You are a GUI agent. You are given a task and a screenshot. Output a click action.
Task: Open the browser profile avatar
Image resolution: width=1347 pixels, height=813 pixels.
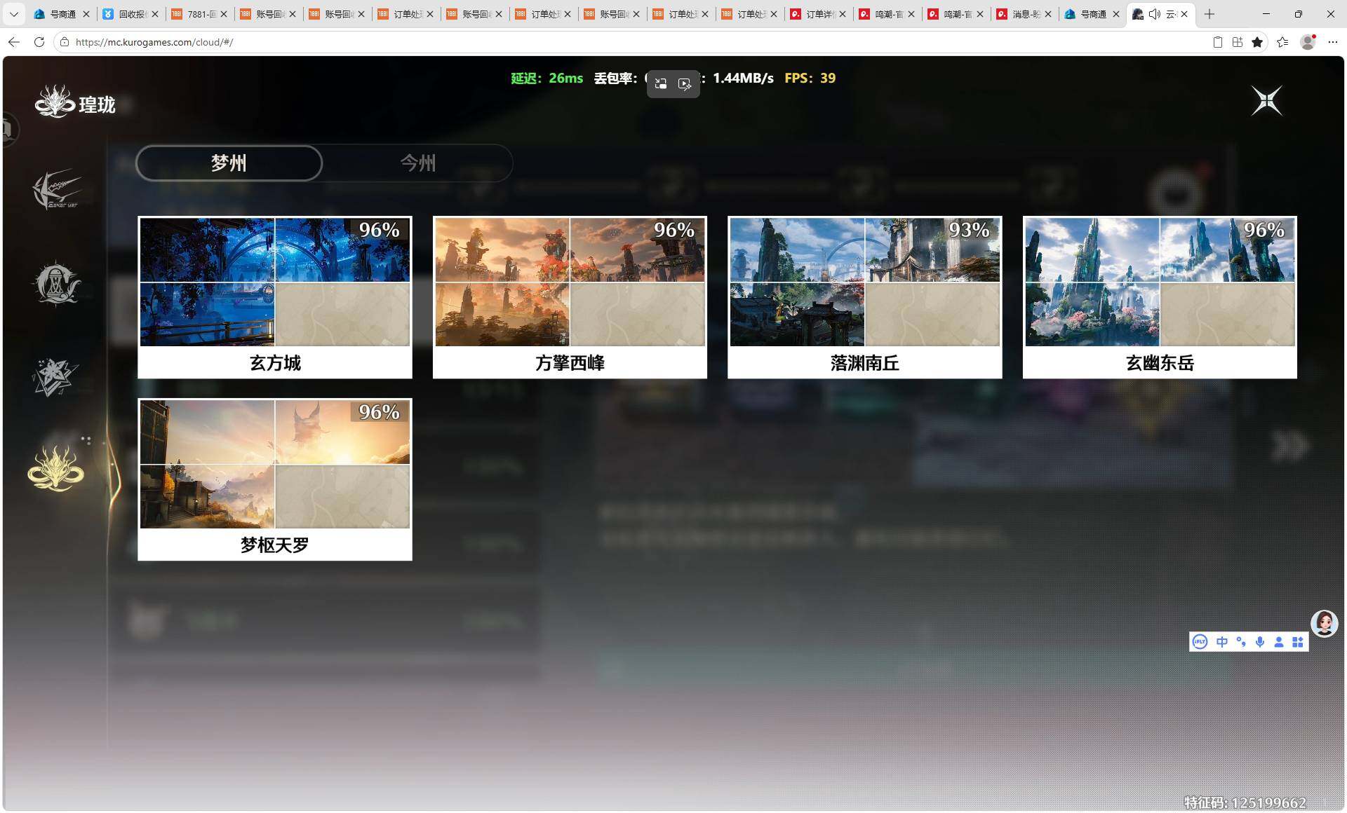pos(1308,42)
